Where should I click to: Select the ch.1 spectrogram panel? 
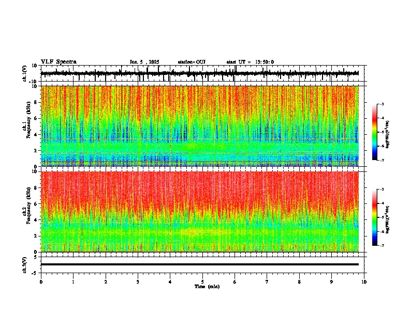pos(203,126)
